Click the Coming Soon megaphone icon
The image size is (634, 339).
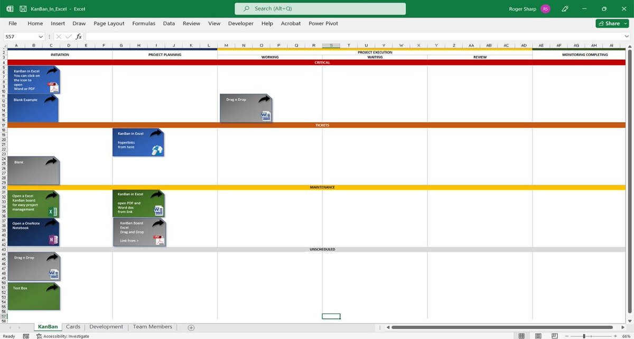(565, 9)
